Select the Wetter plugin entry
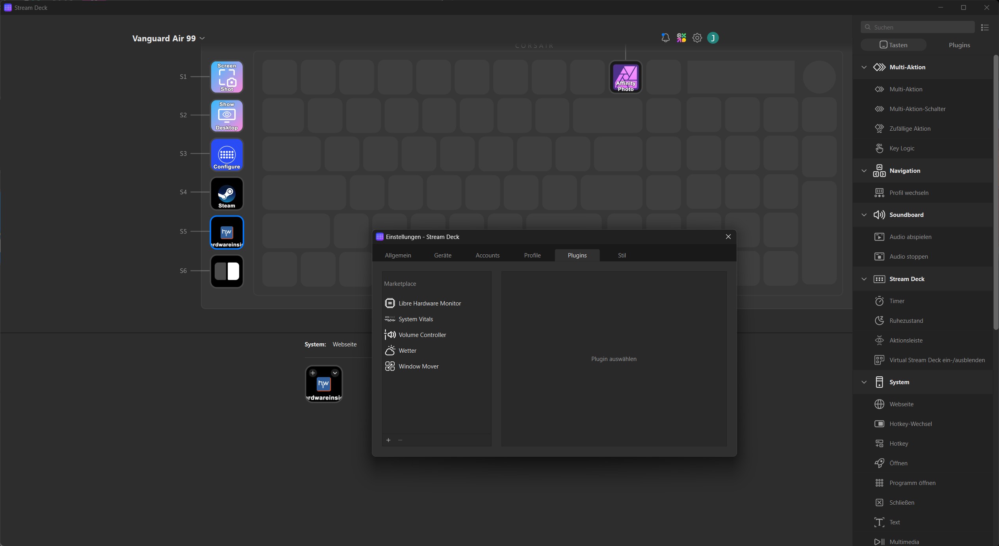Viewport: 999px width, 546px height. point(407,350)
